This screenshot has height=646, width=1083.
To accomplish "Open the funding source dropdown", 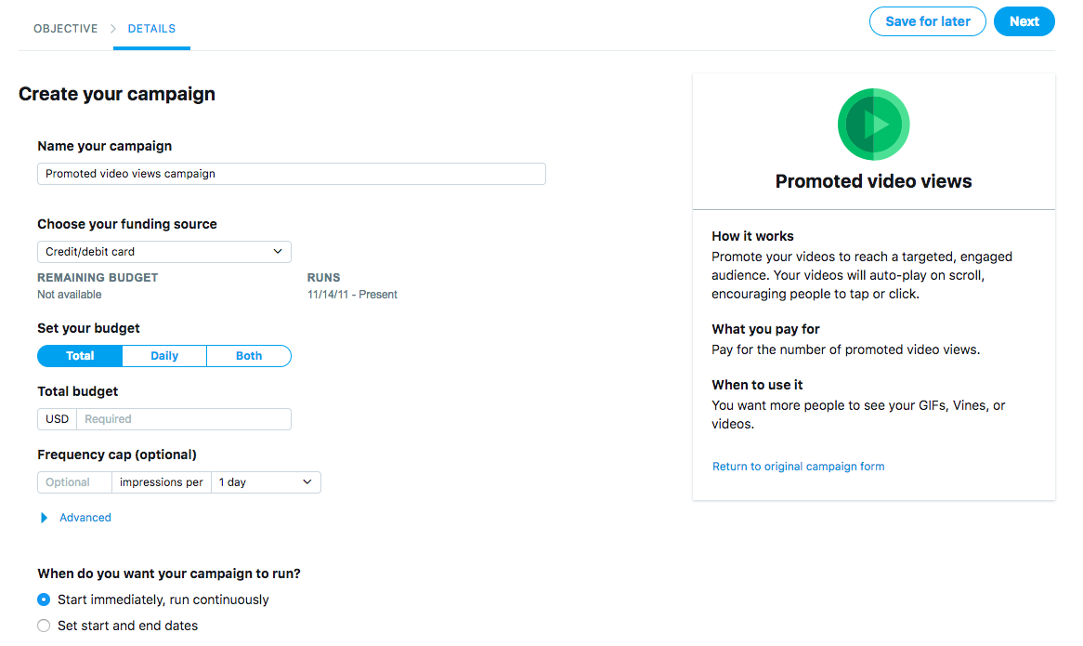I will (164, 252).
